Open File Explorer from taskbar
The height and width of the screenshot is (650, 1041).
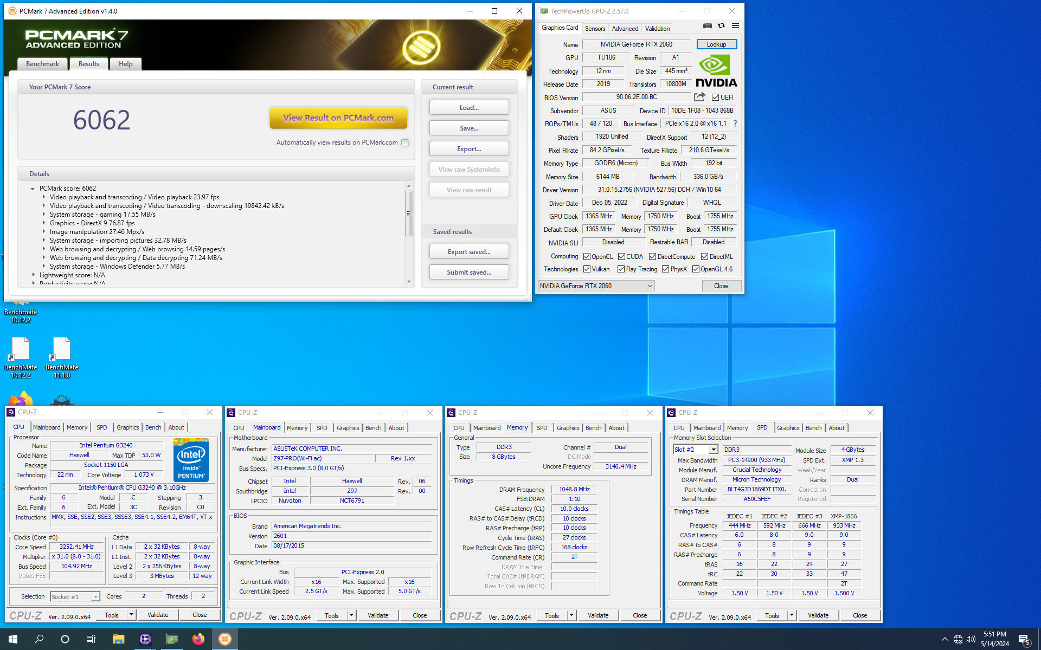(118, 639)
